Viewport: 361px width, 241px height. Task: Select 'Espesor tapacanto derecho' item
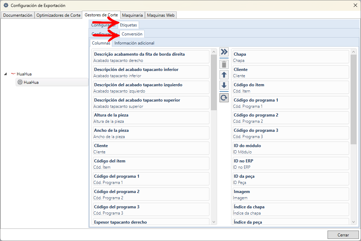point(151,222)
